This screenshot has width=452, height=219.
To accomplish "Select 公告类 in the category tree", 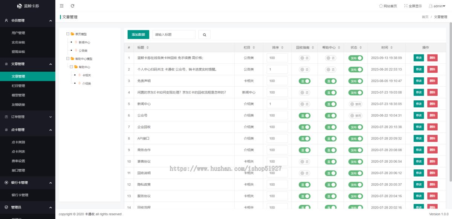I will 83,50.
